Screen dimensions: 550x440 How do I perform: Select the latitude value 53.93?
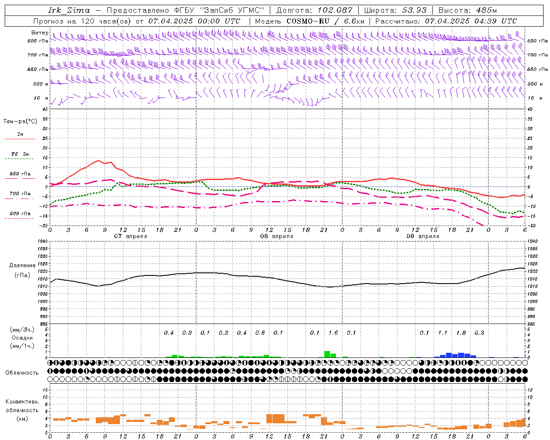pos(415,10)
